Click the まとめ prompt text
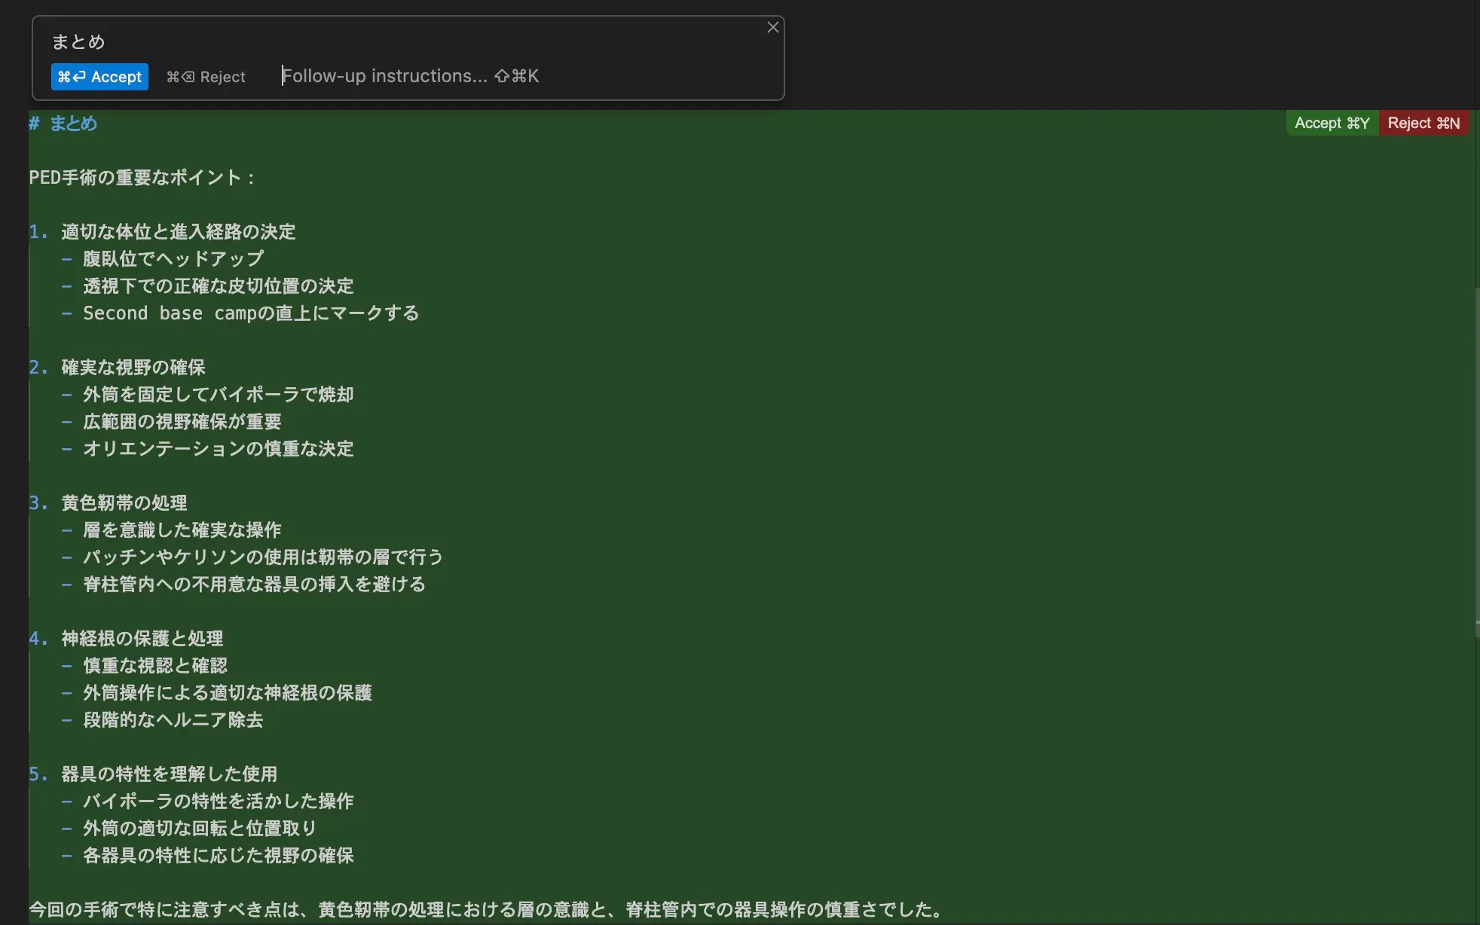 [x=78, y=42]
